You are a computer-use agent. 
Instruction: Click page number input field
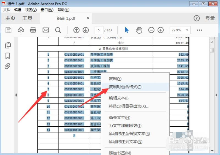tap(99, 30)
